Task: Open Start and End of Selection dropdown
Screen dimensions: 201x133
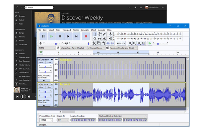Action: point(123,116)
